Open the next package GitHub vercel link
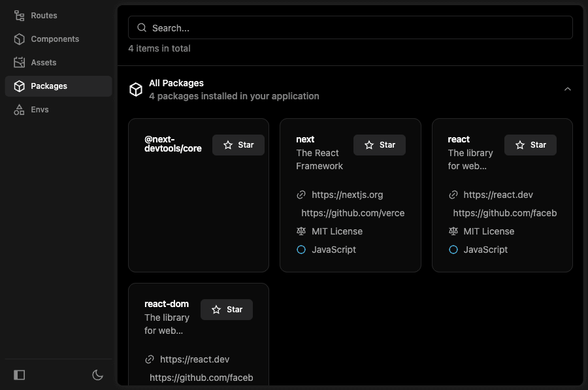The width and height of the screenshot is (588, 390). point(353,213)
